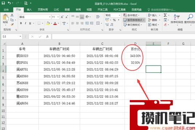Decrease decimal places
Viewport: 195px width, 130px height.
pyautogui.click(x=112, y=24)
